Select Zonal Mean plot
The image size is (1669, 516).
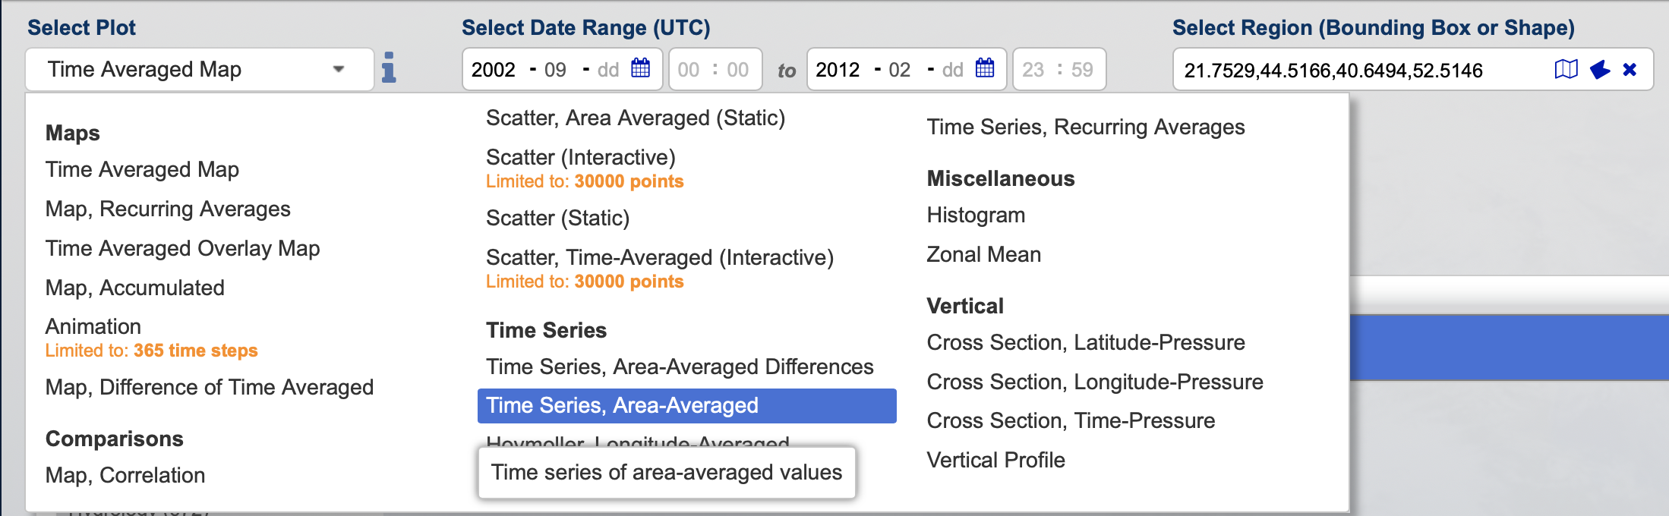click(x=983, y=254)
